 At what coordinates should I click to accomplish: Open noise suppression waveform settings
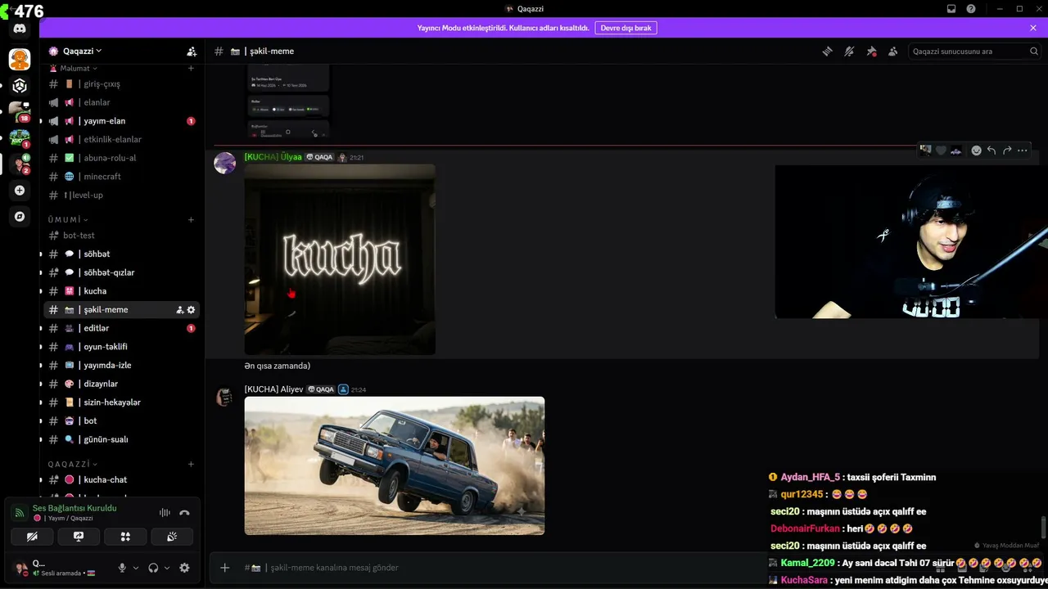click(165, 513)
